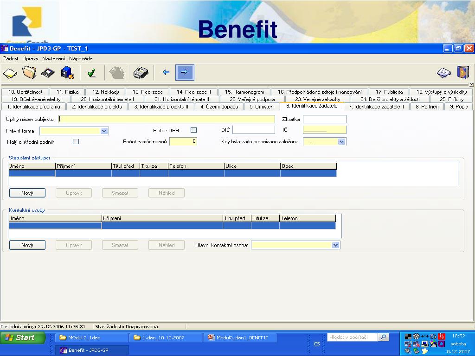Open the Úpravy menu

(x=30, y=58)
